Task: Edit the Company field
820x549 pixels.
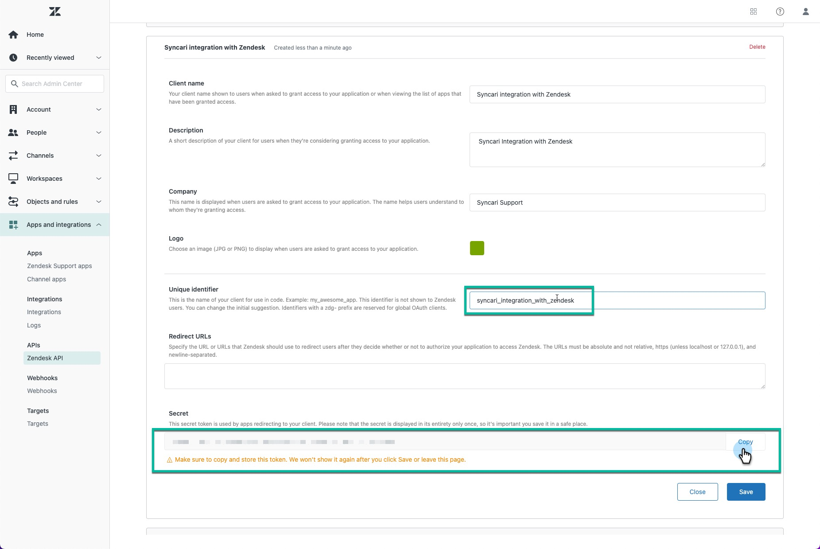Action: click(x=617, y=202)
